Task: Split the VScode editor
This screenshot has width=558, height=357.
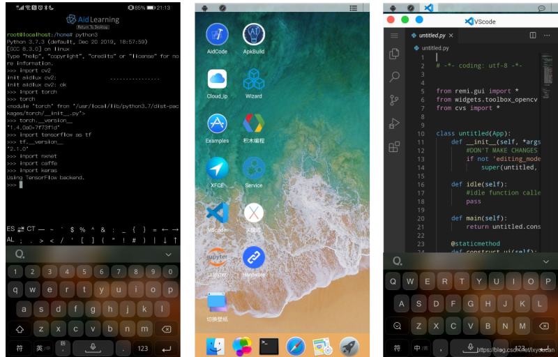Action: tap(533, 35)
